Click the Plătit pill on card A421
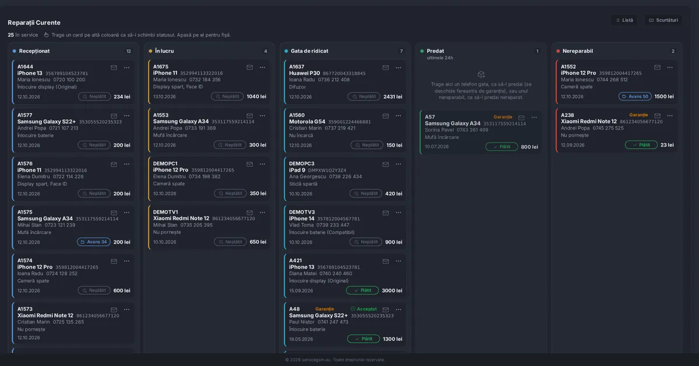 (362, 290)
